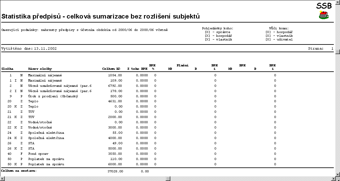This screenshot has height=181, width=340.
Task: Toggle the 'uživatel' checkbox under Vůči komu
Action: point(268,40)
